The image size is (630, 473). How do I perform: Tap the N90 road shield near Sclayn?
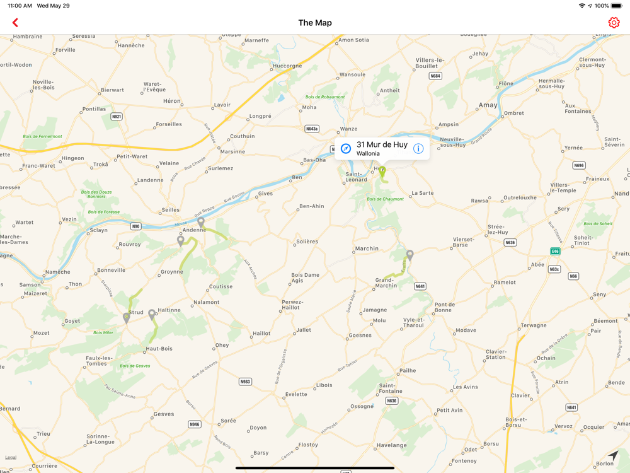pyautogui.click(x=136, y=226)
